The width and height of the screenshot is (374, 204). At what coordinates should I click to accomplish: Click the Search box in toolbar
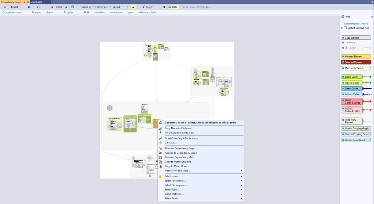point(148,7)
